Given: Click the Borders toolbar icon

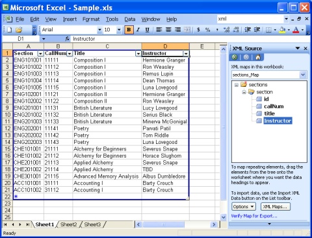Looking at the screenshot, I should [268, 30].
